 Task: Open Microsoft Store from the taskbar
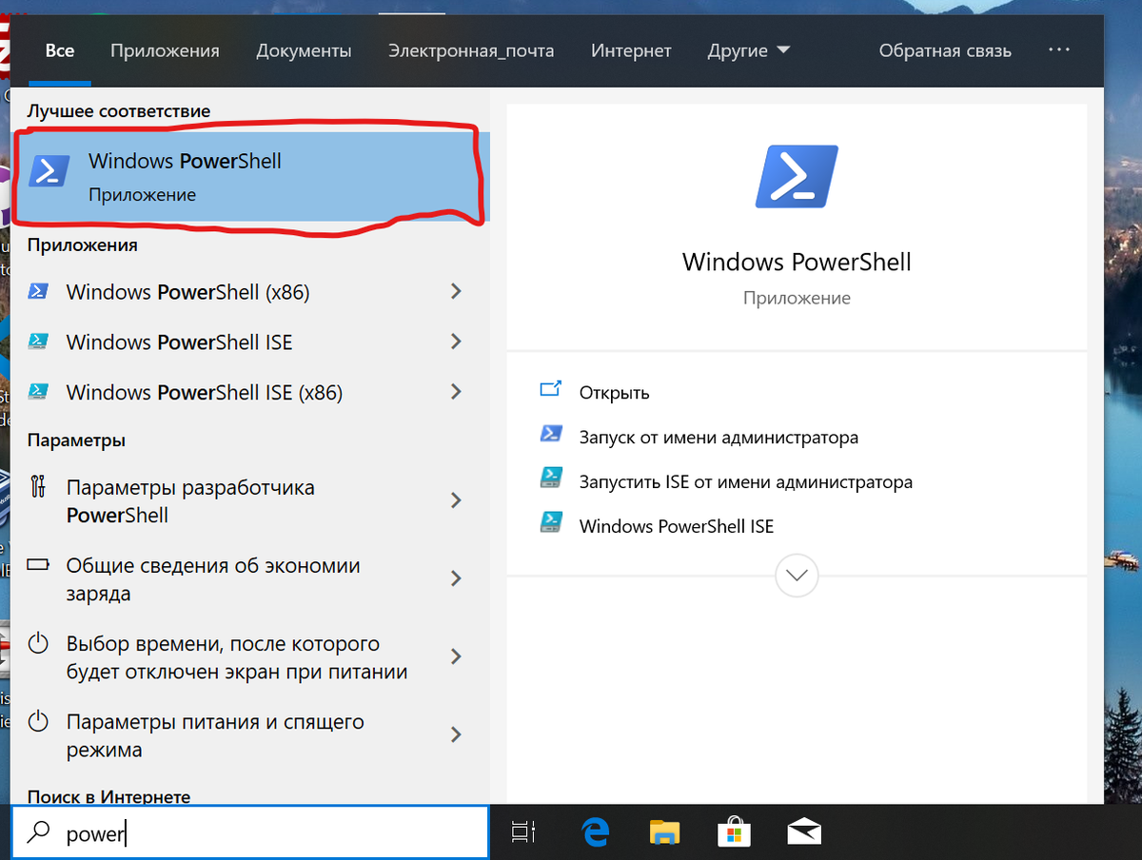(734, 832)
